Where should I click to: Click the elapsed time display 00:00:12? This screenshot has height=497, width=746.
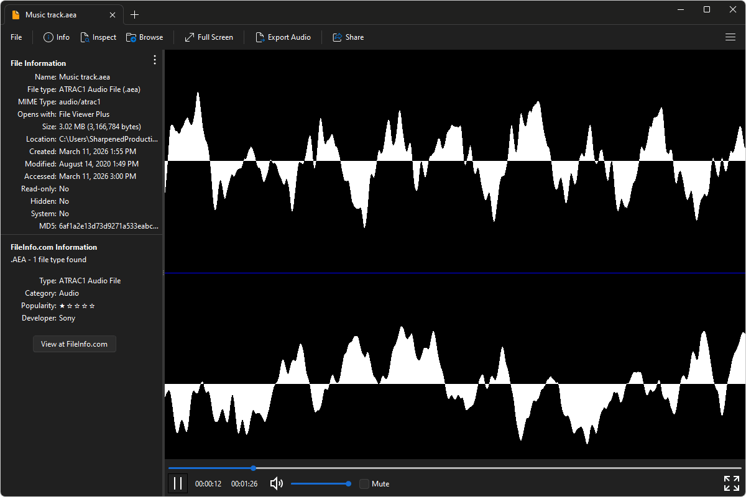208,483
